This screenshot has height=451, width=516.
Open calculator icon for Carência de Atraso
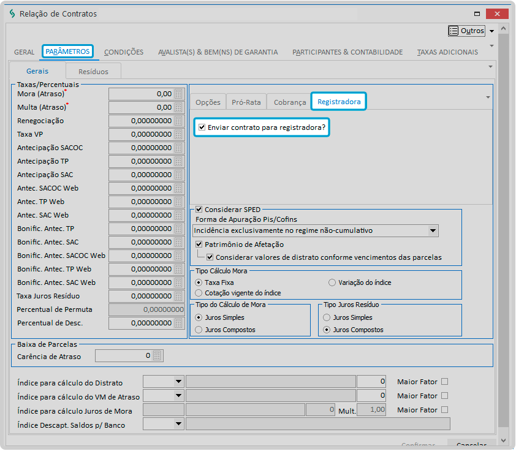click(157, 356)
